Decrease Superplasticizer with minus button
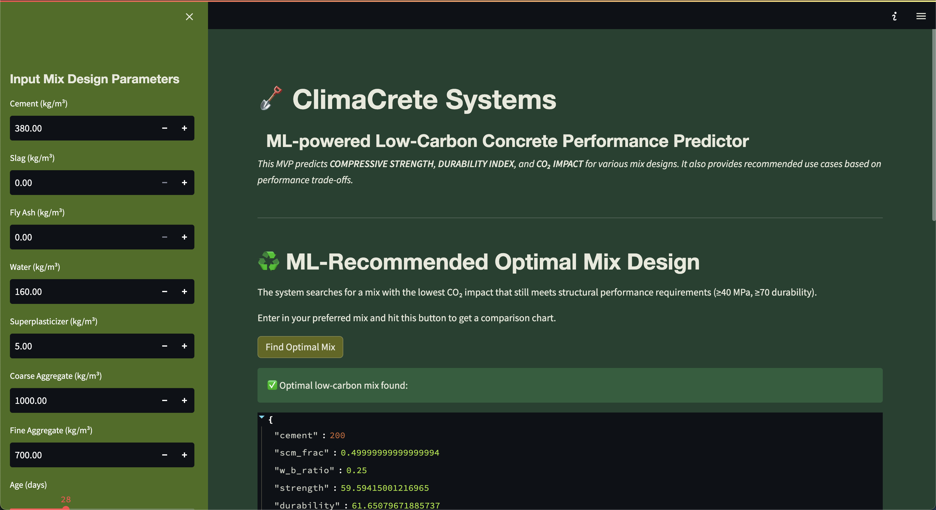The height and width of the screenshot is (510, 936). click(x=165, y=346)
